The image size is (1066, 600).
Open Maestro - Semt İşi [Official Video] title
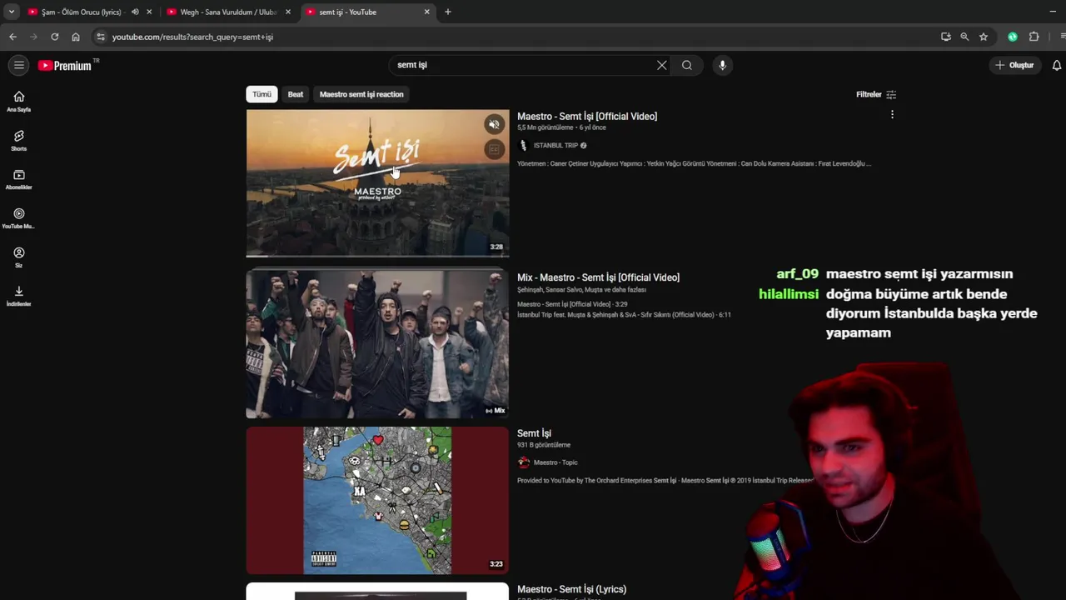(587, 116)
